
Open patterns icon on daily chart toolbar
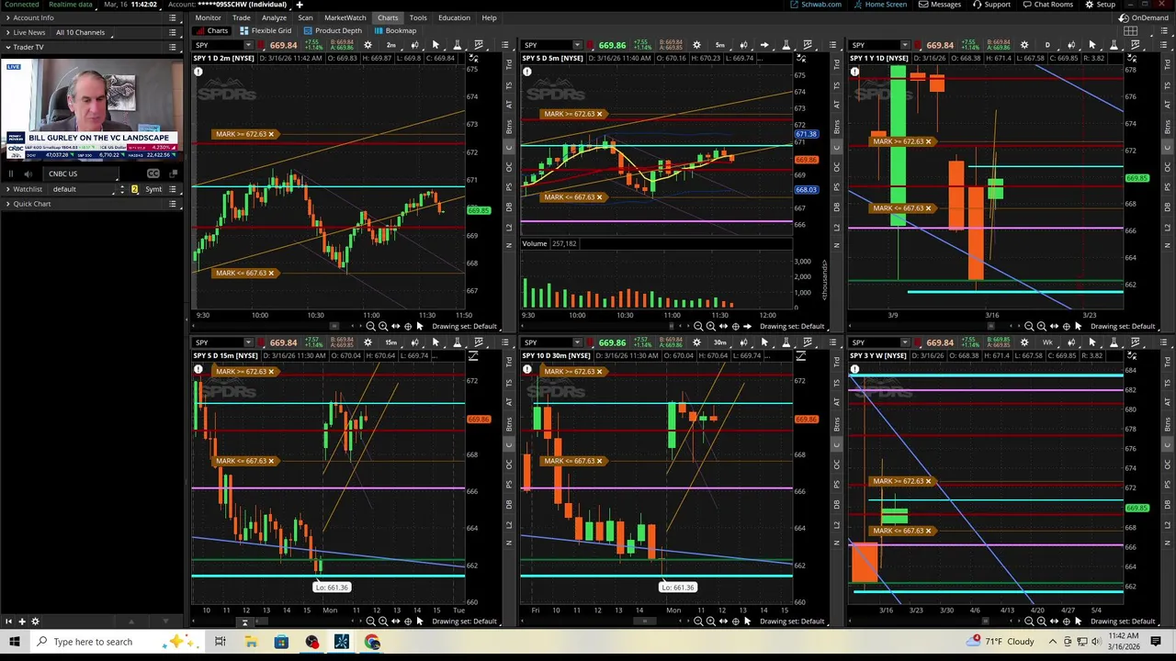pyautogui.click(x=1136, y=45)
